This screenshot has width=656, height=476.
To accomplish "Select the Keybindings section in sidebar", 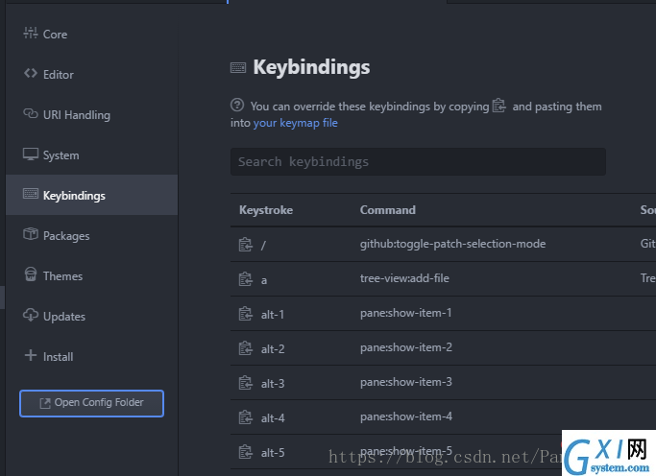I will click(91, 195).
